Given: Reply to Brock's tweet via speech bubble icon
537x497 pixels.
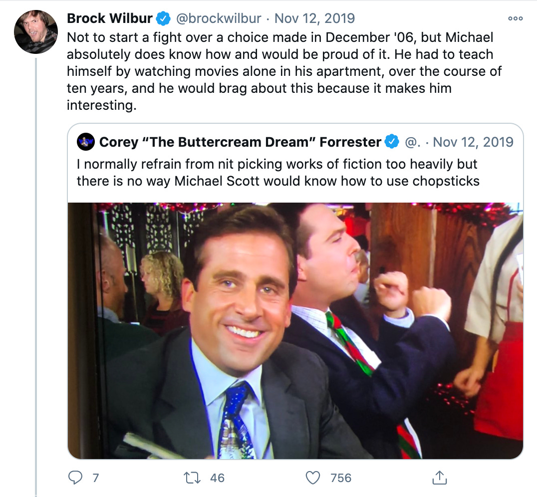Looking at the screenshot, I should 75,478.
